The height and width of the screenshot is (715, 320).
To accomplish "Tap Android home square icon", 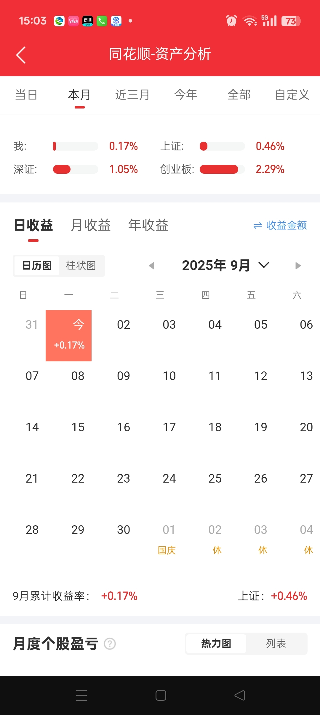I will 161,695.
